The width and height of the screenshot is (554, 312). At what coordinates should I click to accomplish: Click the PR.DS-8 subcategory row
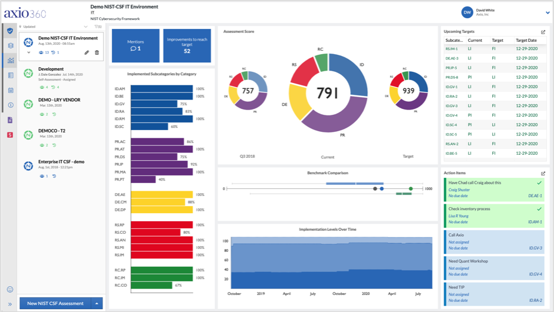coord(494,77)
